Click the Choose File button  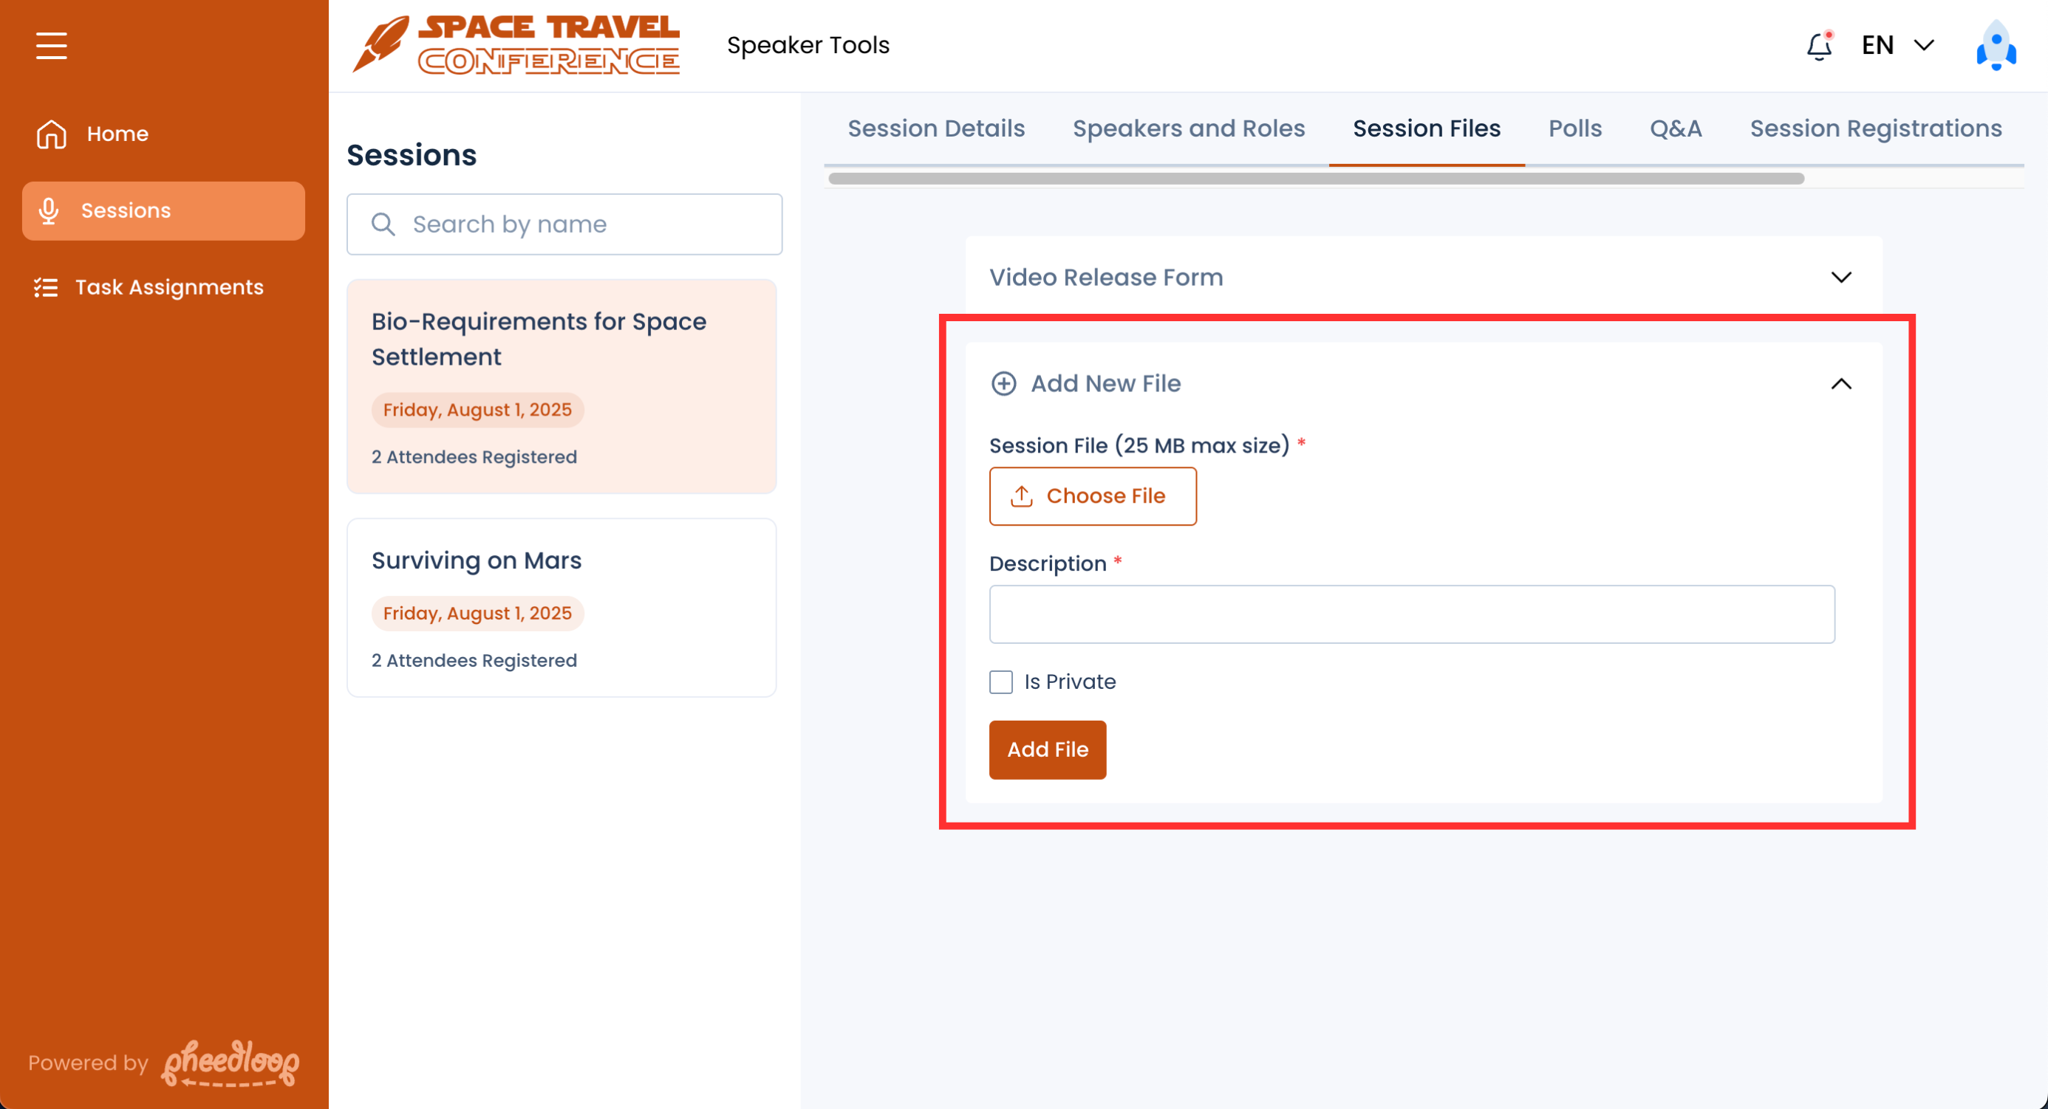(1093, 495)
